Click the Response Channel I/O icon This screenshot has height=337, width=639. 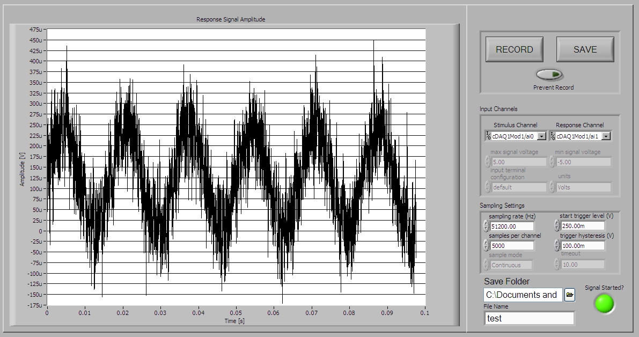pyautogui.click(x=552, y=136)
